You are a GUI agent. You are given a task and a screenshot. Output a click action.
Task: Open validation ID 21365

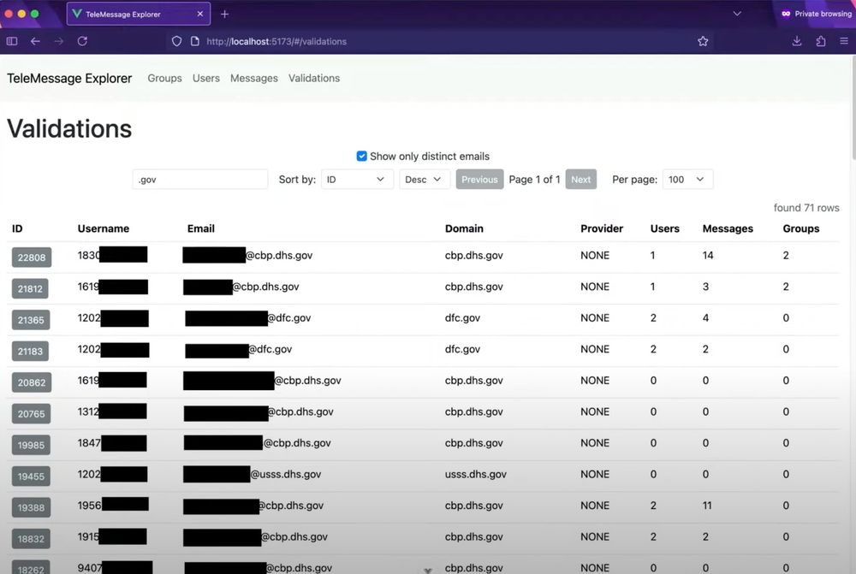31,320
